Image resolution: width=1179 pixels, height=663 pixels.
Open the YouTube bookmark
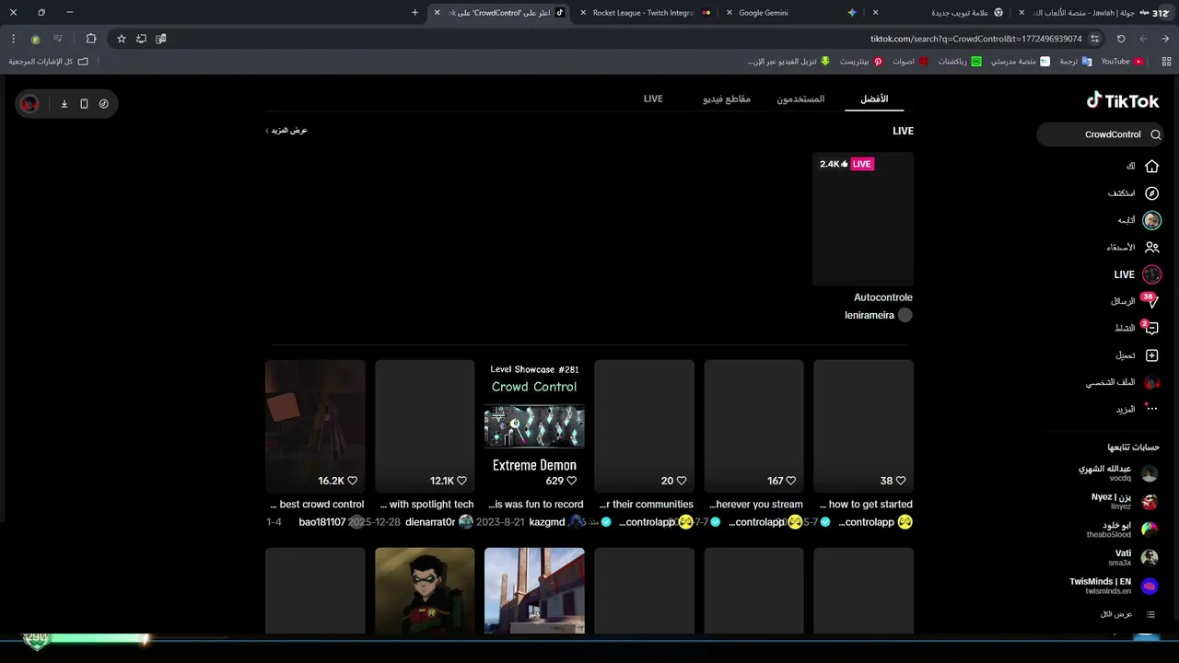(1122, 61)
